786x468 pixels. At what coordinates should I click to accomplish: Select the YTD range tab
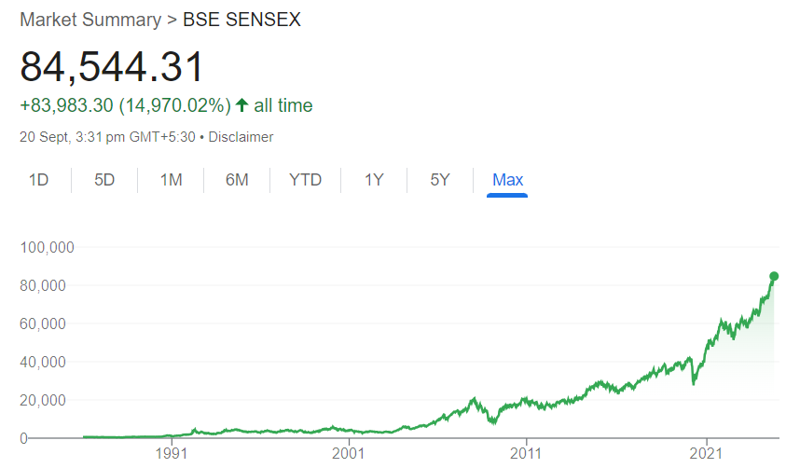coord(305,180)
